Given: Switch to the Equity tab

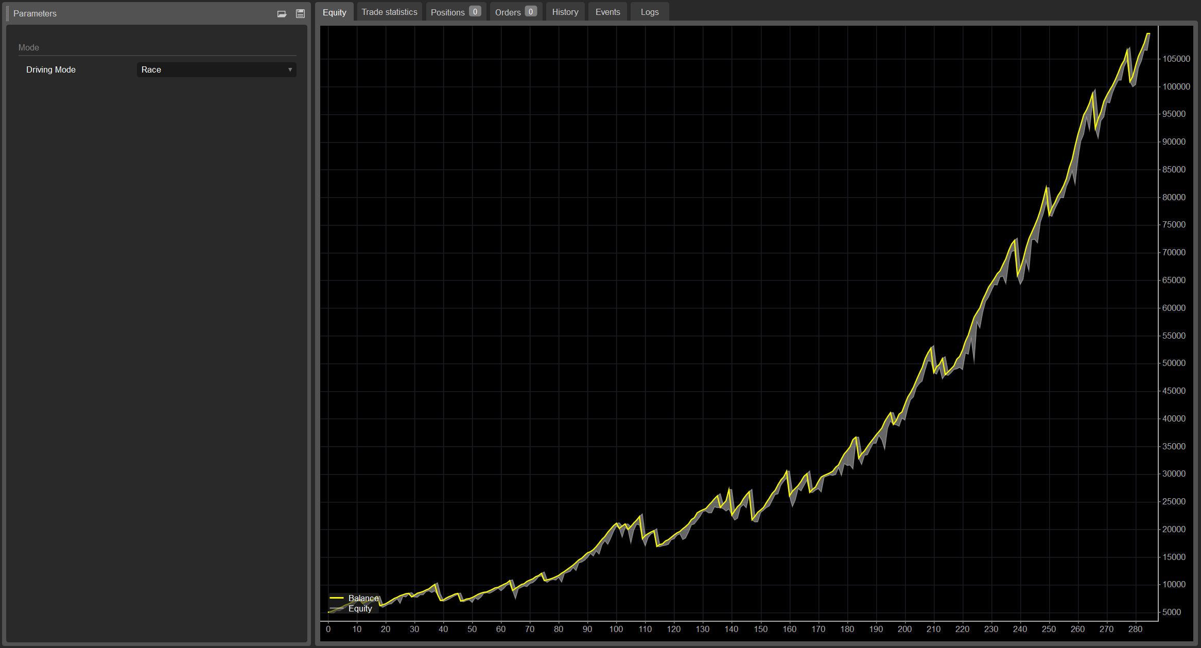Looking at the screenshot, I should tap(334, 12).
